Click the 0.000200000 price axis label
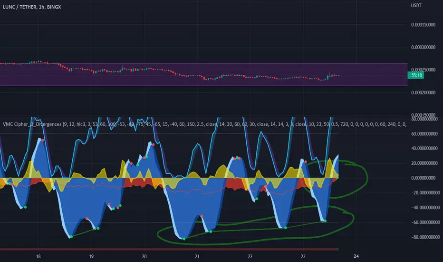 pyautogui.click(x=423, y=92)
